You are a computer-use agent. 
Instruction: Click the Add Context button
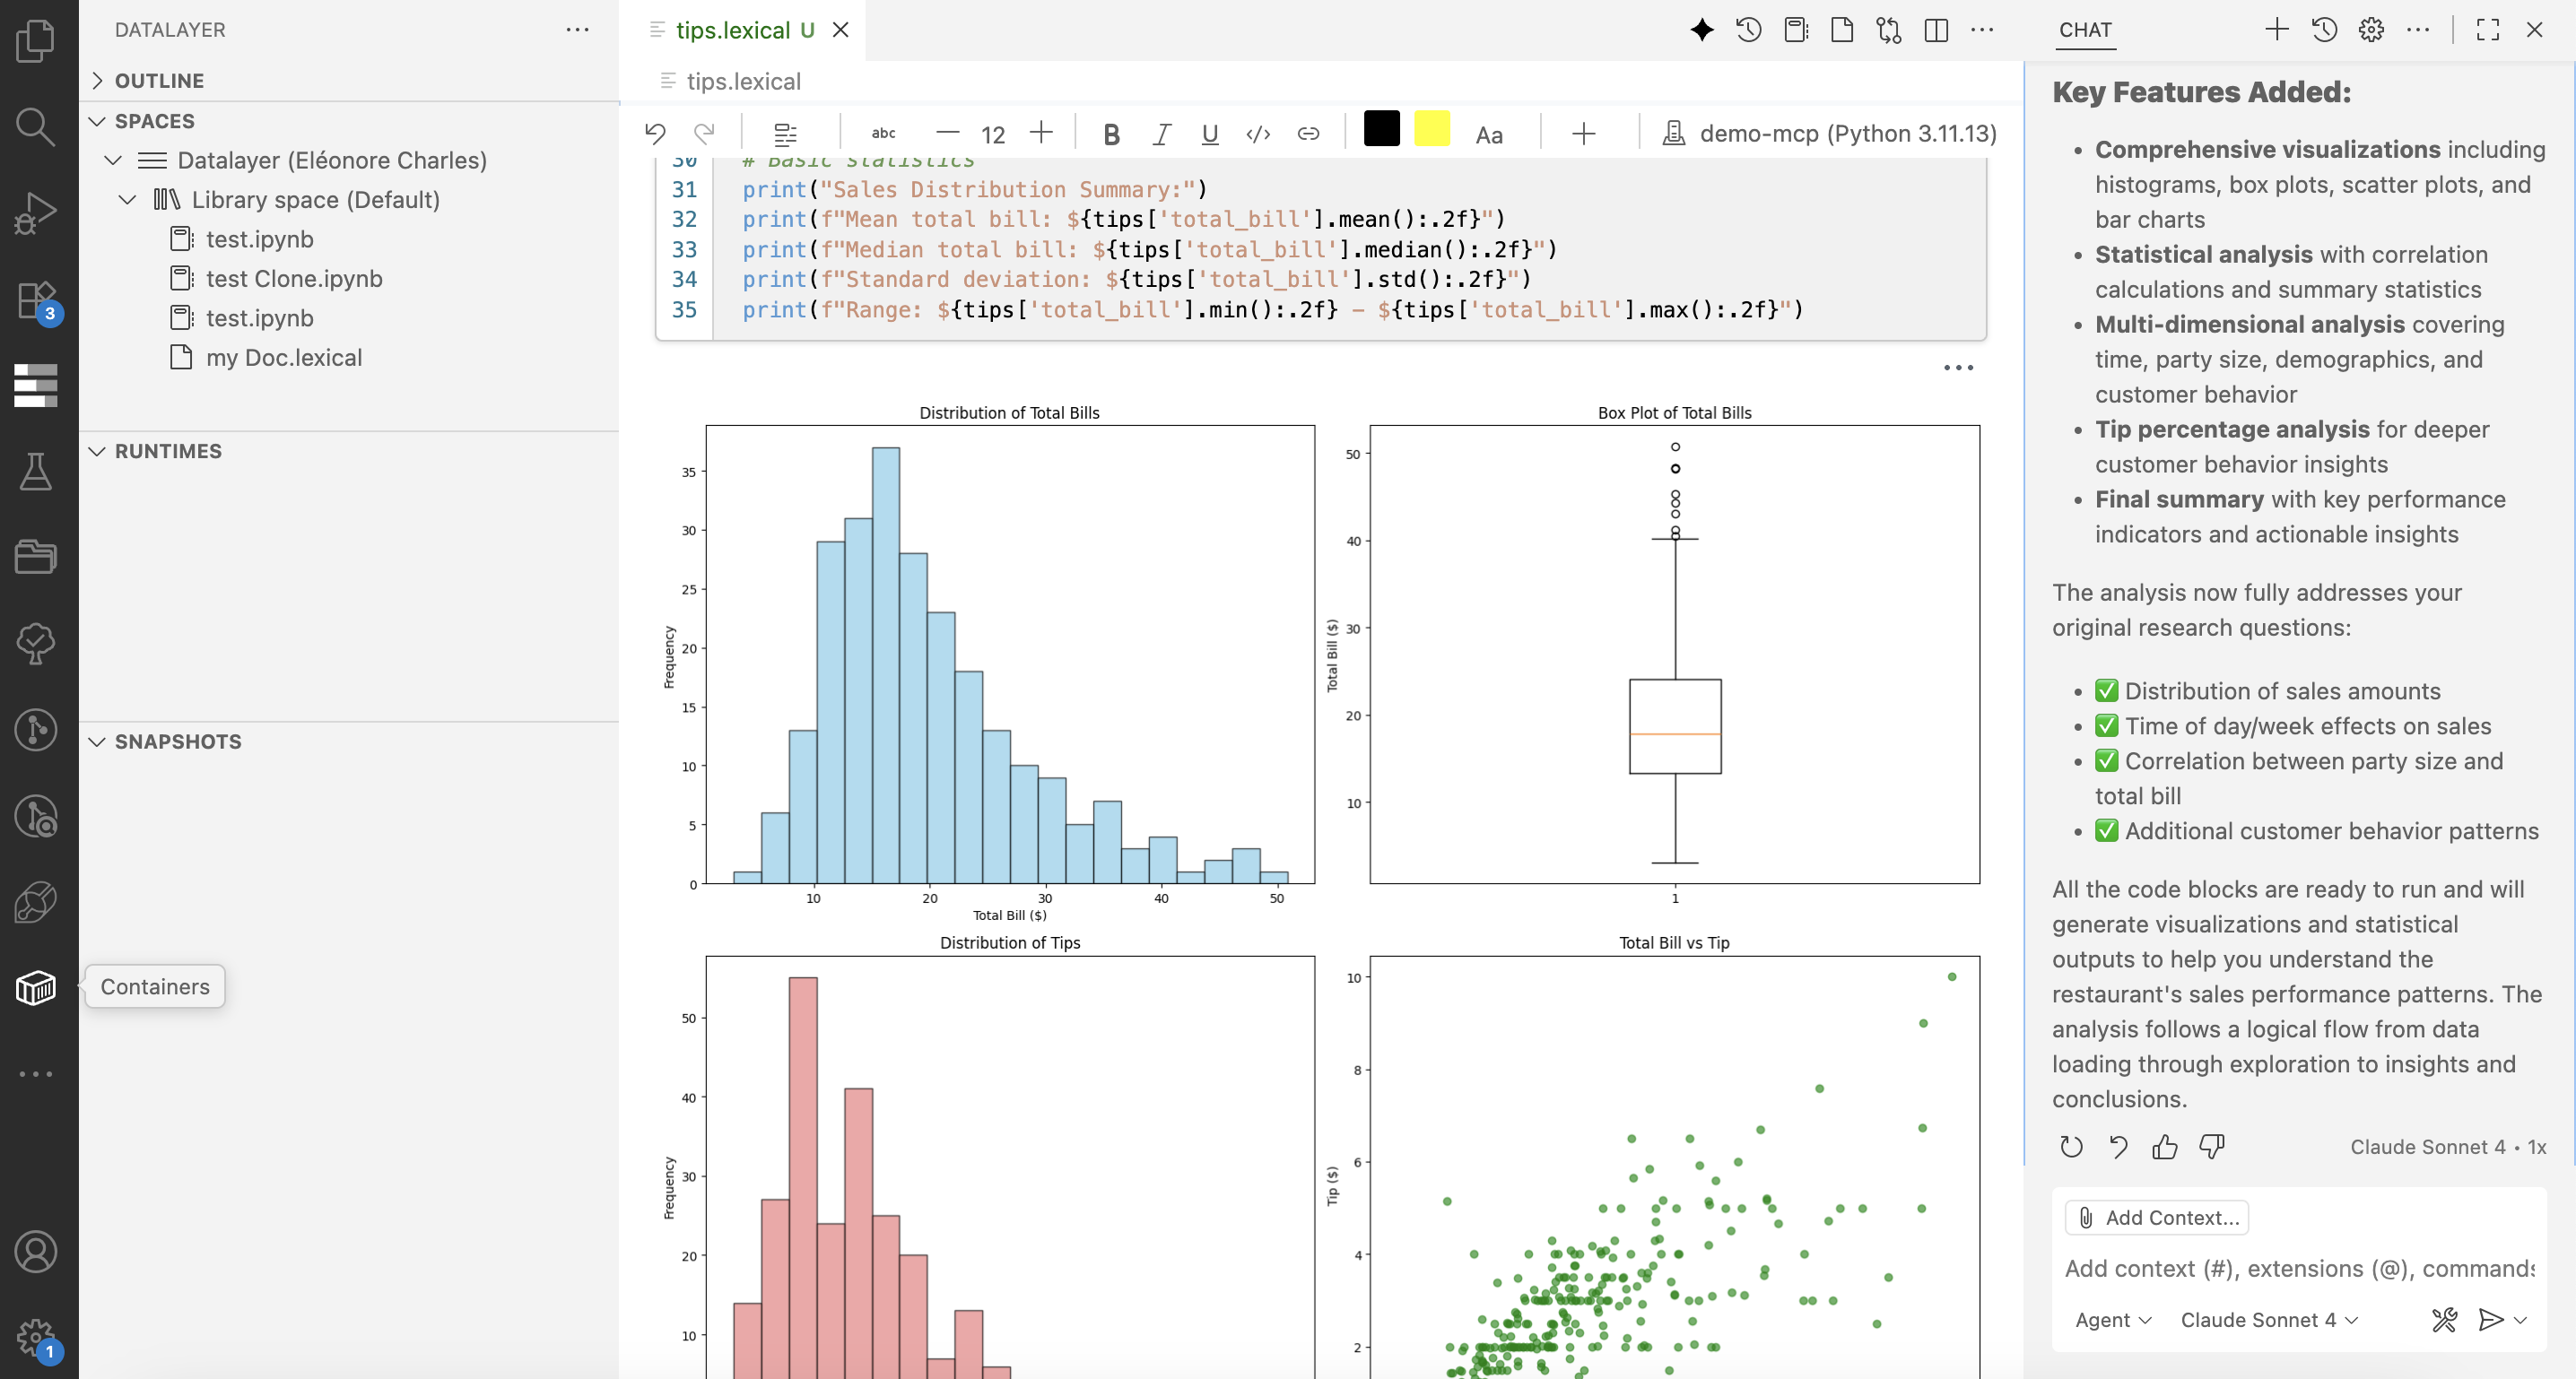pos(2158,1217)
